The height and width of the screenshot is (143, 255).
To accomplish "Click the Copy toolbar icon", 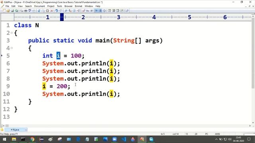I will pos(43,11).
